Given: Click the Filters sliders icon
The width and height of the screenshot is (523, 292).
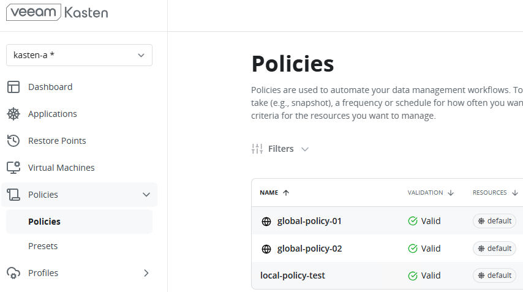Looking at the screenshot, I should pos(257,149).
